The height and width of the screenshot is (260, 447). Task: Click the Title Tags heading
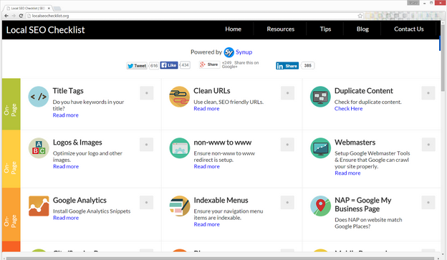click(x=68, y=91)
